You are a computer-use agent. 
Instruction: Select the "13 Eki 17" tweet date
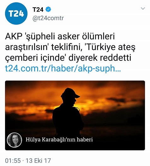(x=38, y=160)
